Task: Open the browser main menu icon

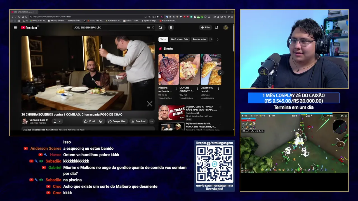Action: [232, 17]
